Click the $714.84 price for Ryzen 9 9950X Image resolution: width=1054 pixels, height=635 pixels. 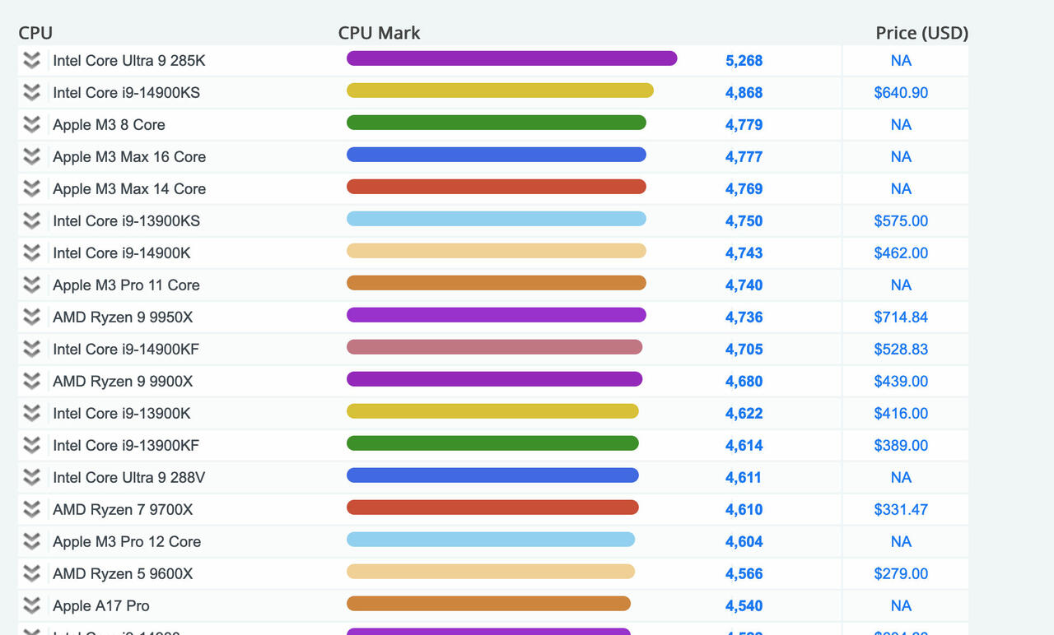[901, 317]
